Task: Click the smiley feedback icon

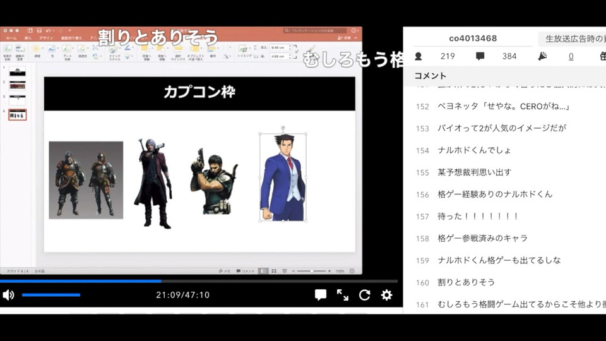Action: [353, 30]
